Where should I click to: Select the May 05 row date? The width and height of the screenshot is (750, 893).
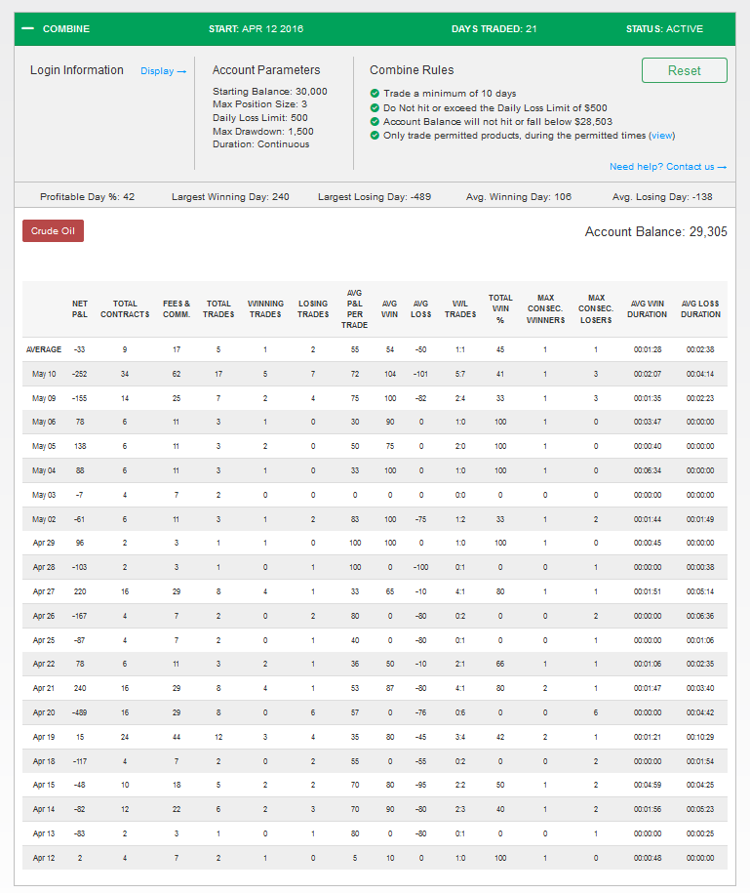(x=44, y=447)
